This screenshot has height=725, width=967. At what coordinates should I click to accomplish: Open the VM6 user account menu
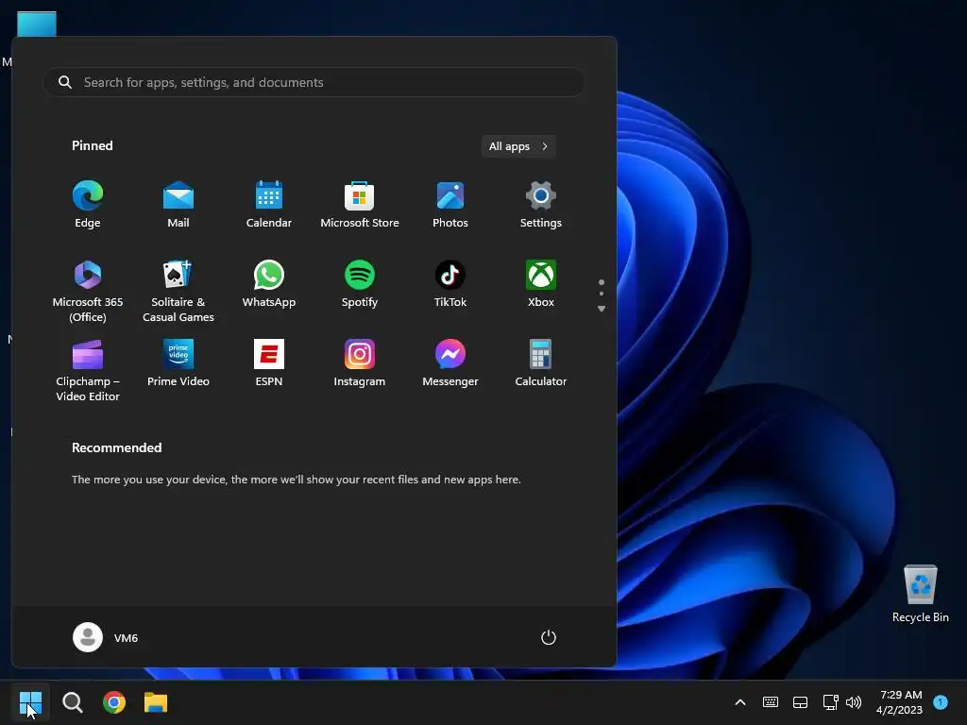click(106, 637)
